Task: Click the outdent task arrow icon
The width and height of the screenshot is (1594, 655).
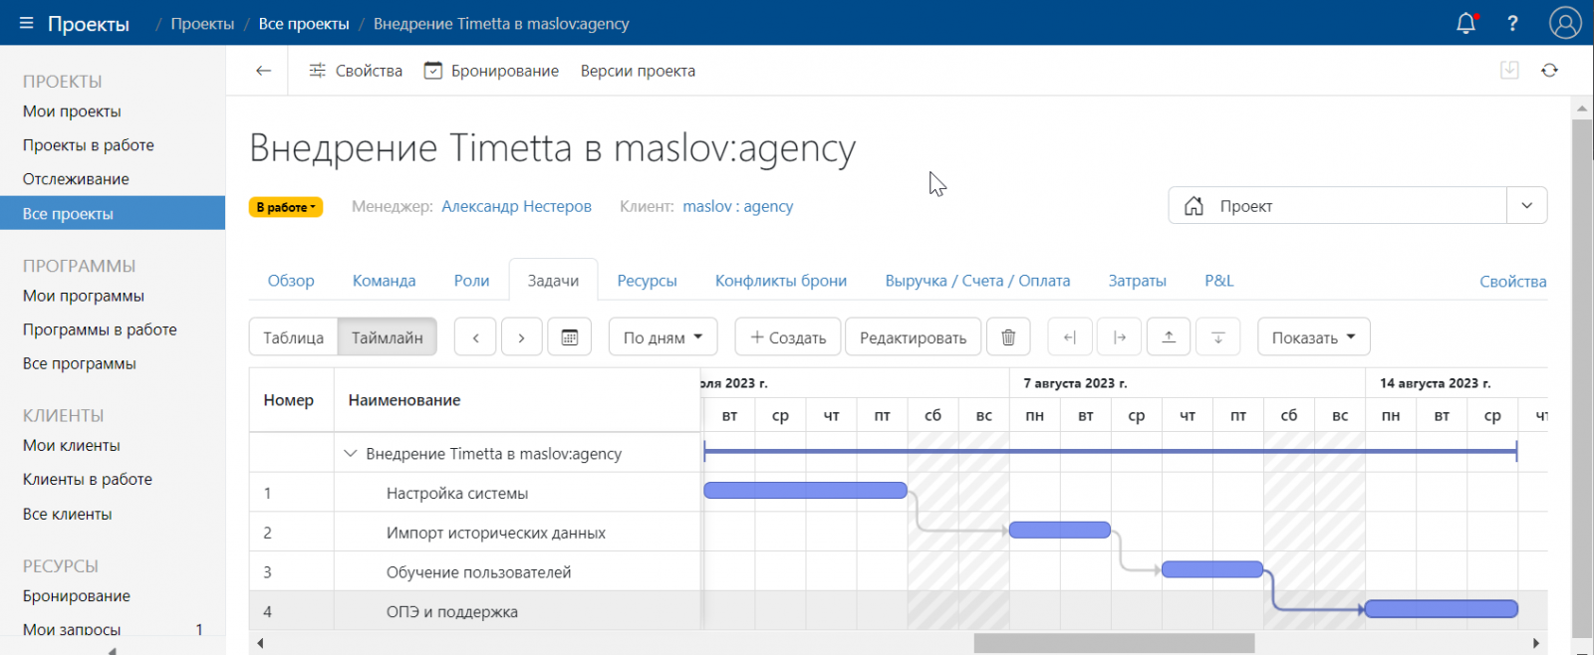Action: coord(1070,337)
